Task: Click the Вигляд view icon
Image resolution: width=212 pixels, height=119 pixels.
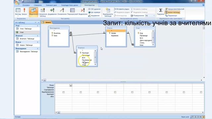Action: [x=18, y=12]
